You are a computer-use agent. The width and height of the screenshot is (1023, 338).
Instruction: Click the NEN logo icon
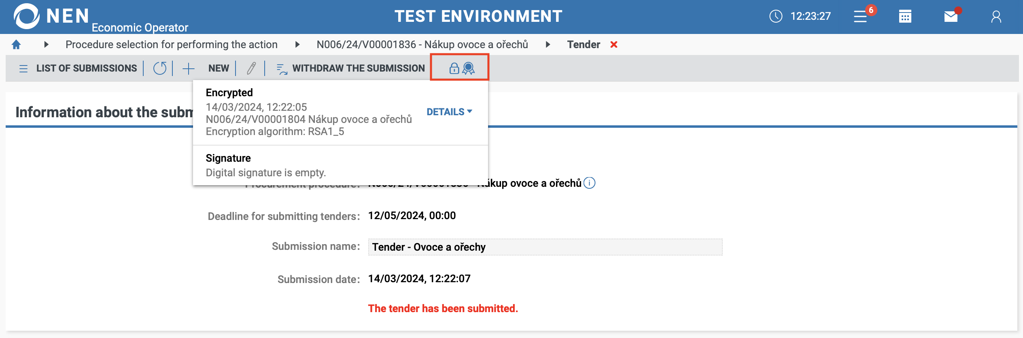(x=27, y=16)
